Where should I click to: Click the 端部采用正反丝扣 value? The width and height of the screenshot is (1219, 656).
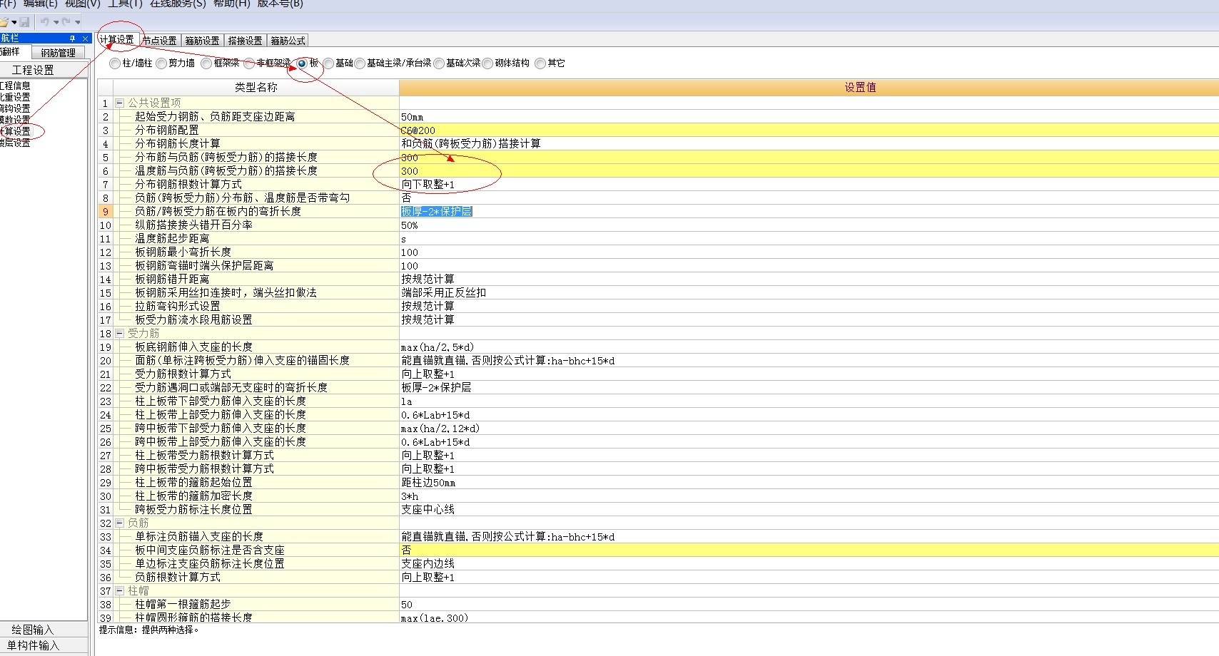tap(809, 293)
